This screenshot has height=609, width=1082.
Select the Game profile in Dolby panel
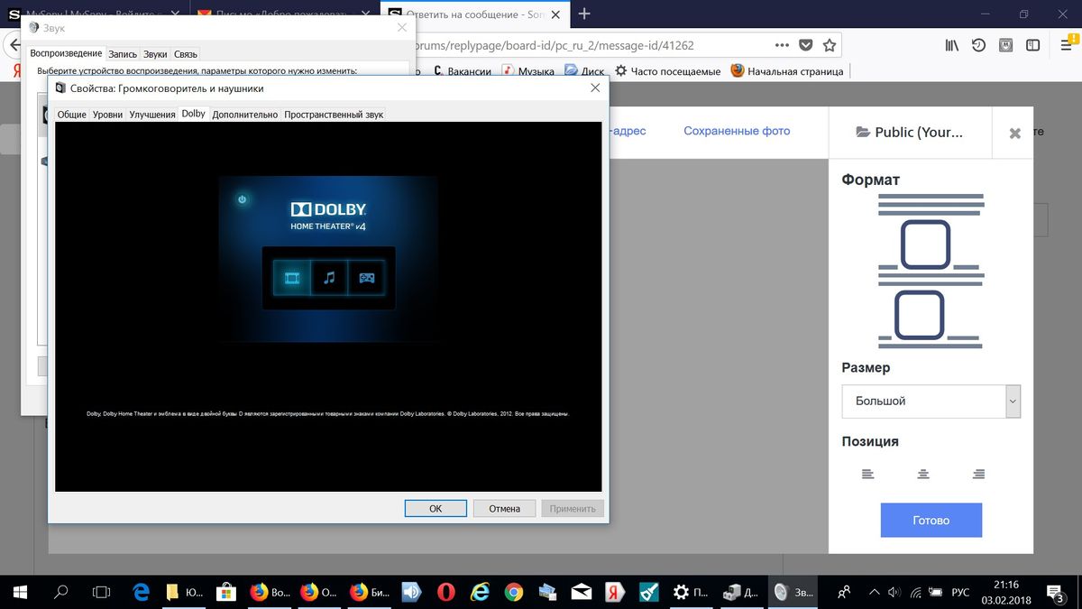click(x=367, y=278)
